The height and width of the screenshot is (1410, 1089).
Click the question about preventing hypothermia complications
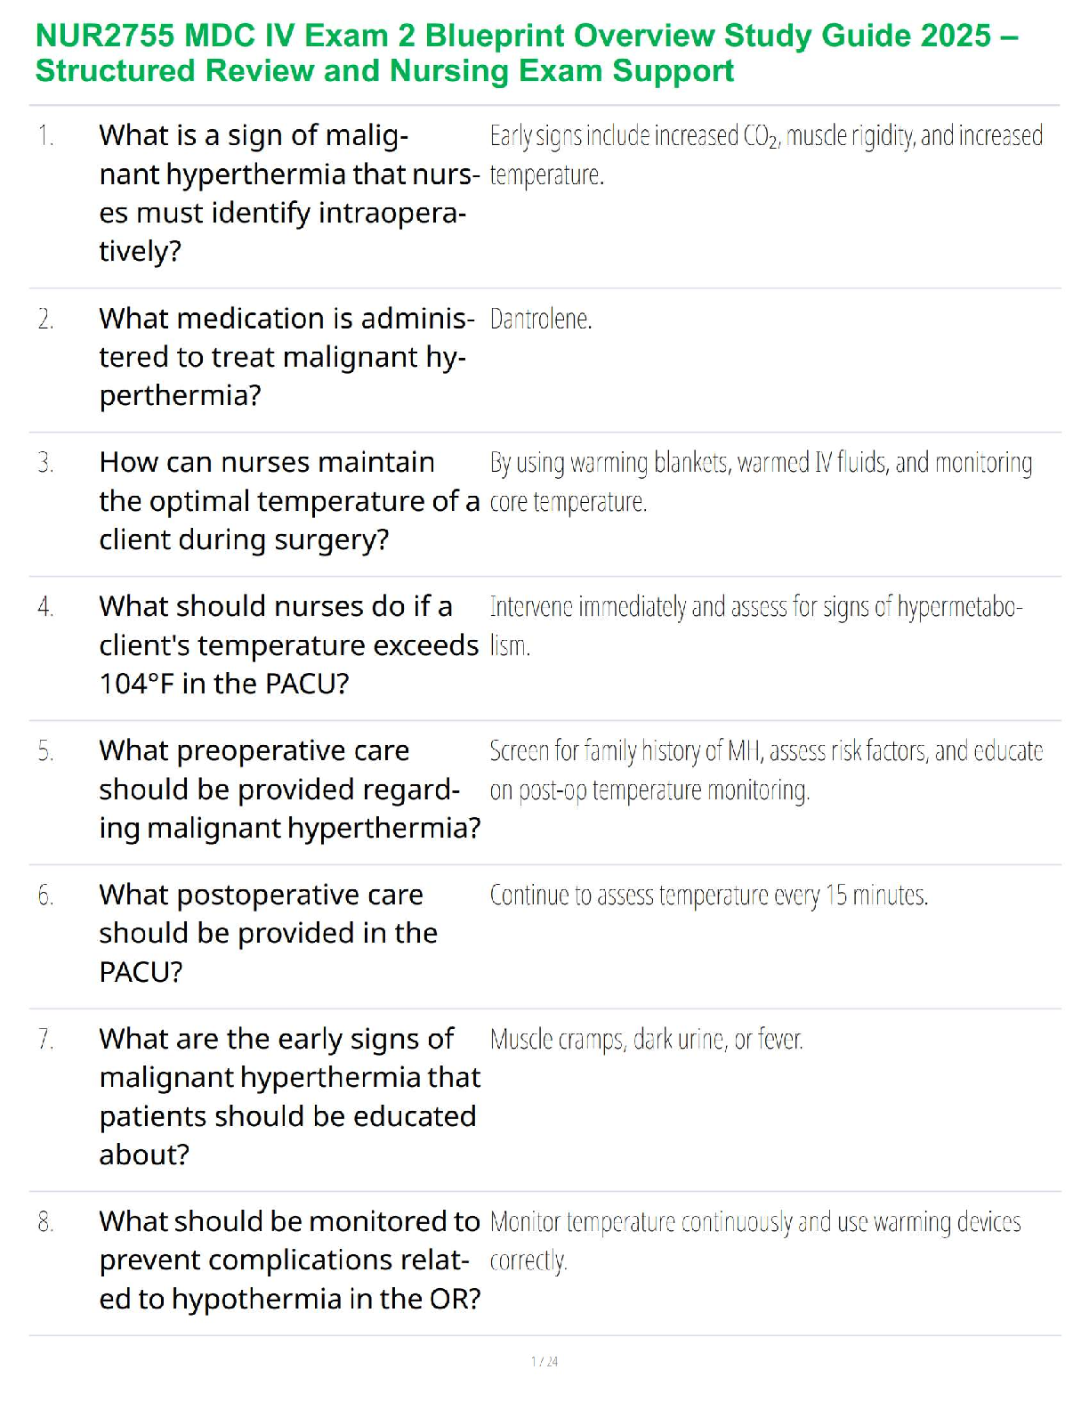[288, 1260]
